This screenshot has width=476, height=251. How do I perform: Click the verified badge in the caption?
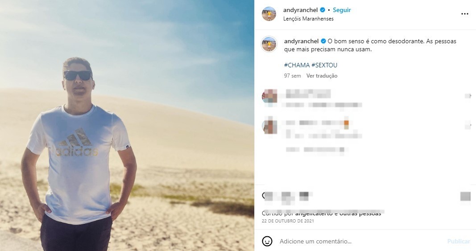323,41
